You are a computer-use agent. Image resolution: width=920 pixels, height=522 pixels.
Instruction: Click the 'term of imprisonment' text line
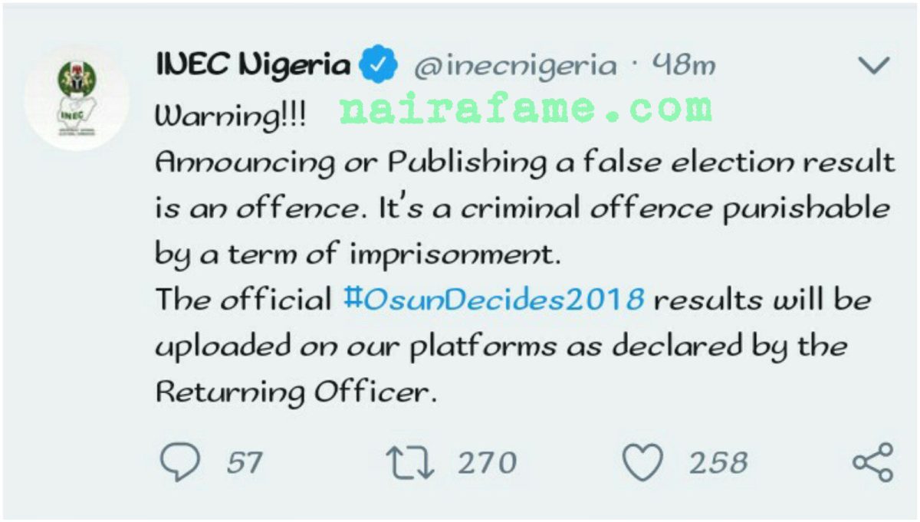coord(354,254)
